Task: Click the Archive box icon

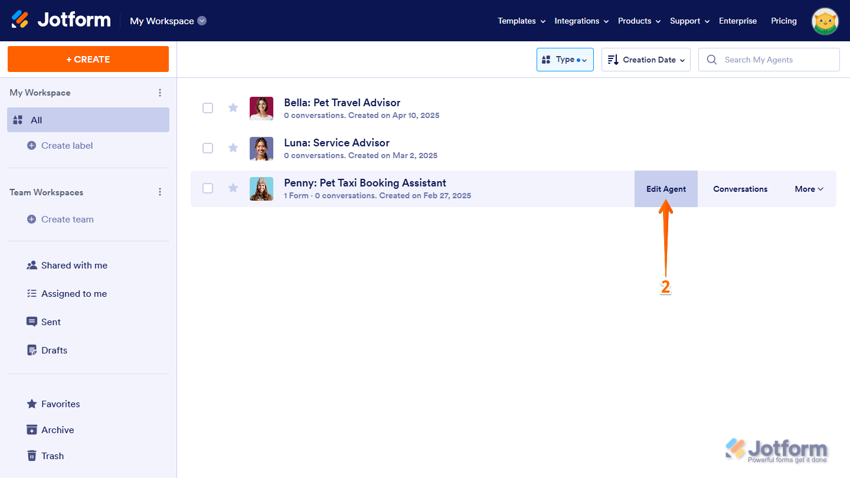Action: (32, 430)
